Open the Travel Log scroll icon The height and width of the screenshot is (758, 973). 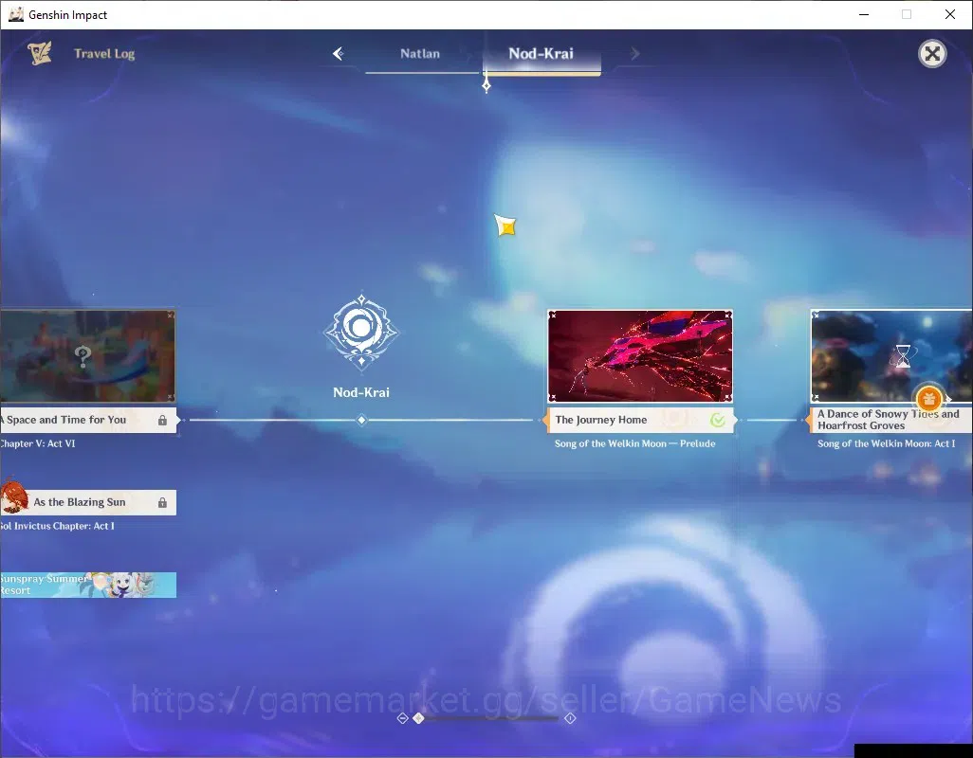point(40,53)
